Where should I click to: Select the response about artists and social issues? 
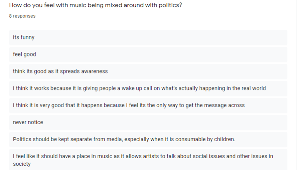148,159
